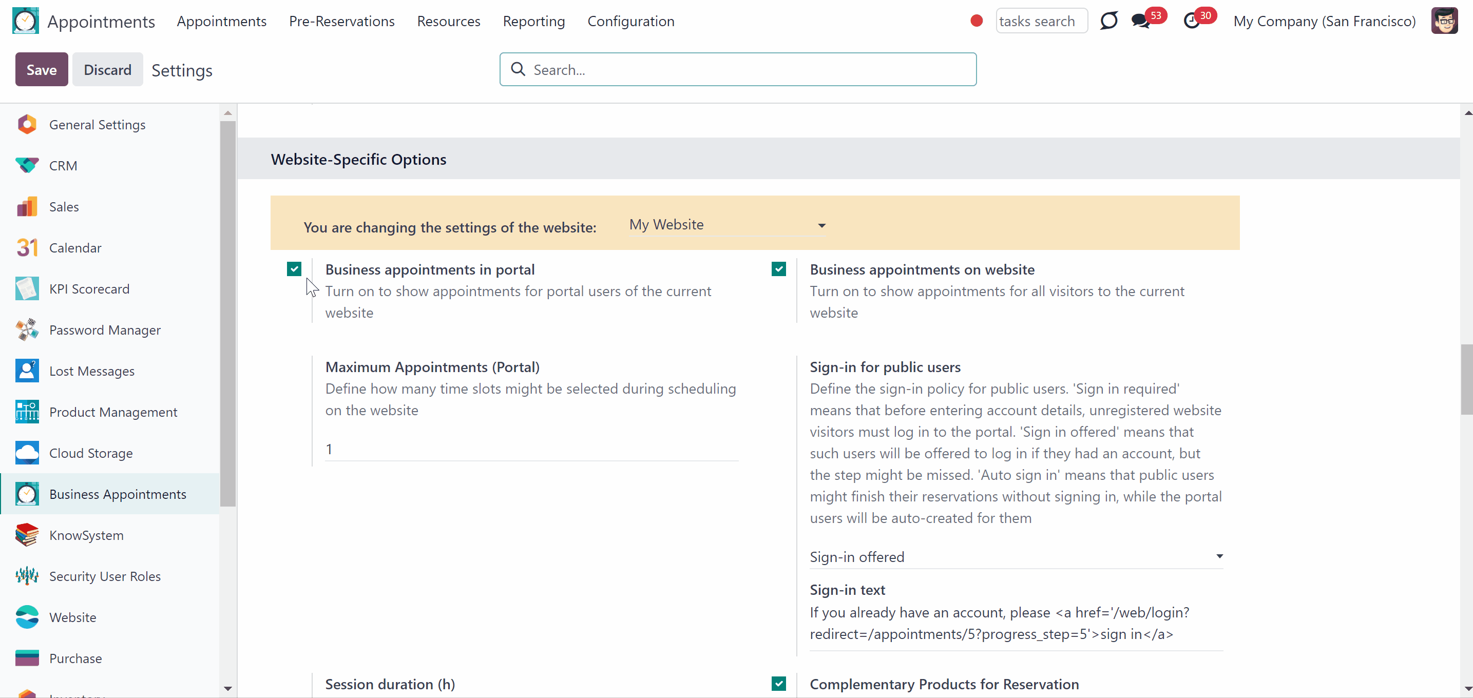Toggle Complementary Products for Reservation checkbox
The height and width of the screenshot is (698, 1473).
coord(778,684)
